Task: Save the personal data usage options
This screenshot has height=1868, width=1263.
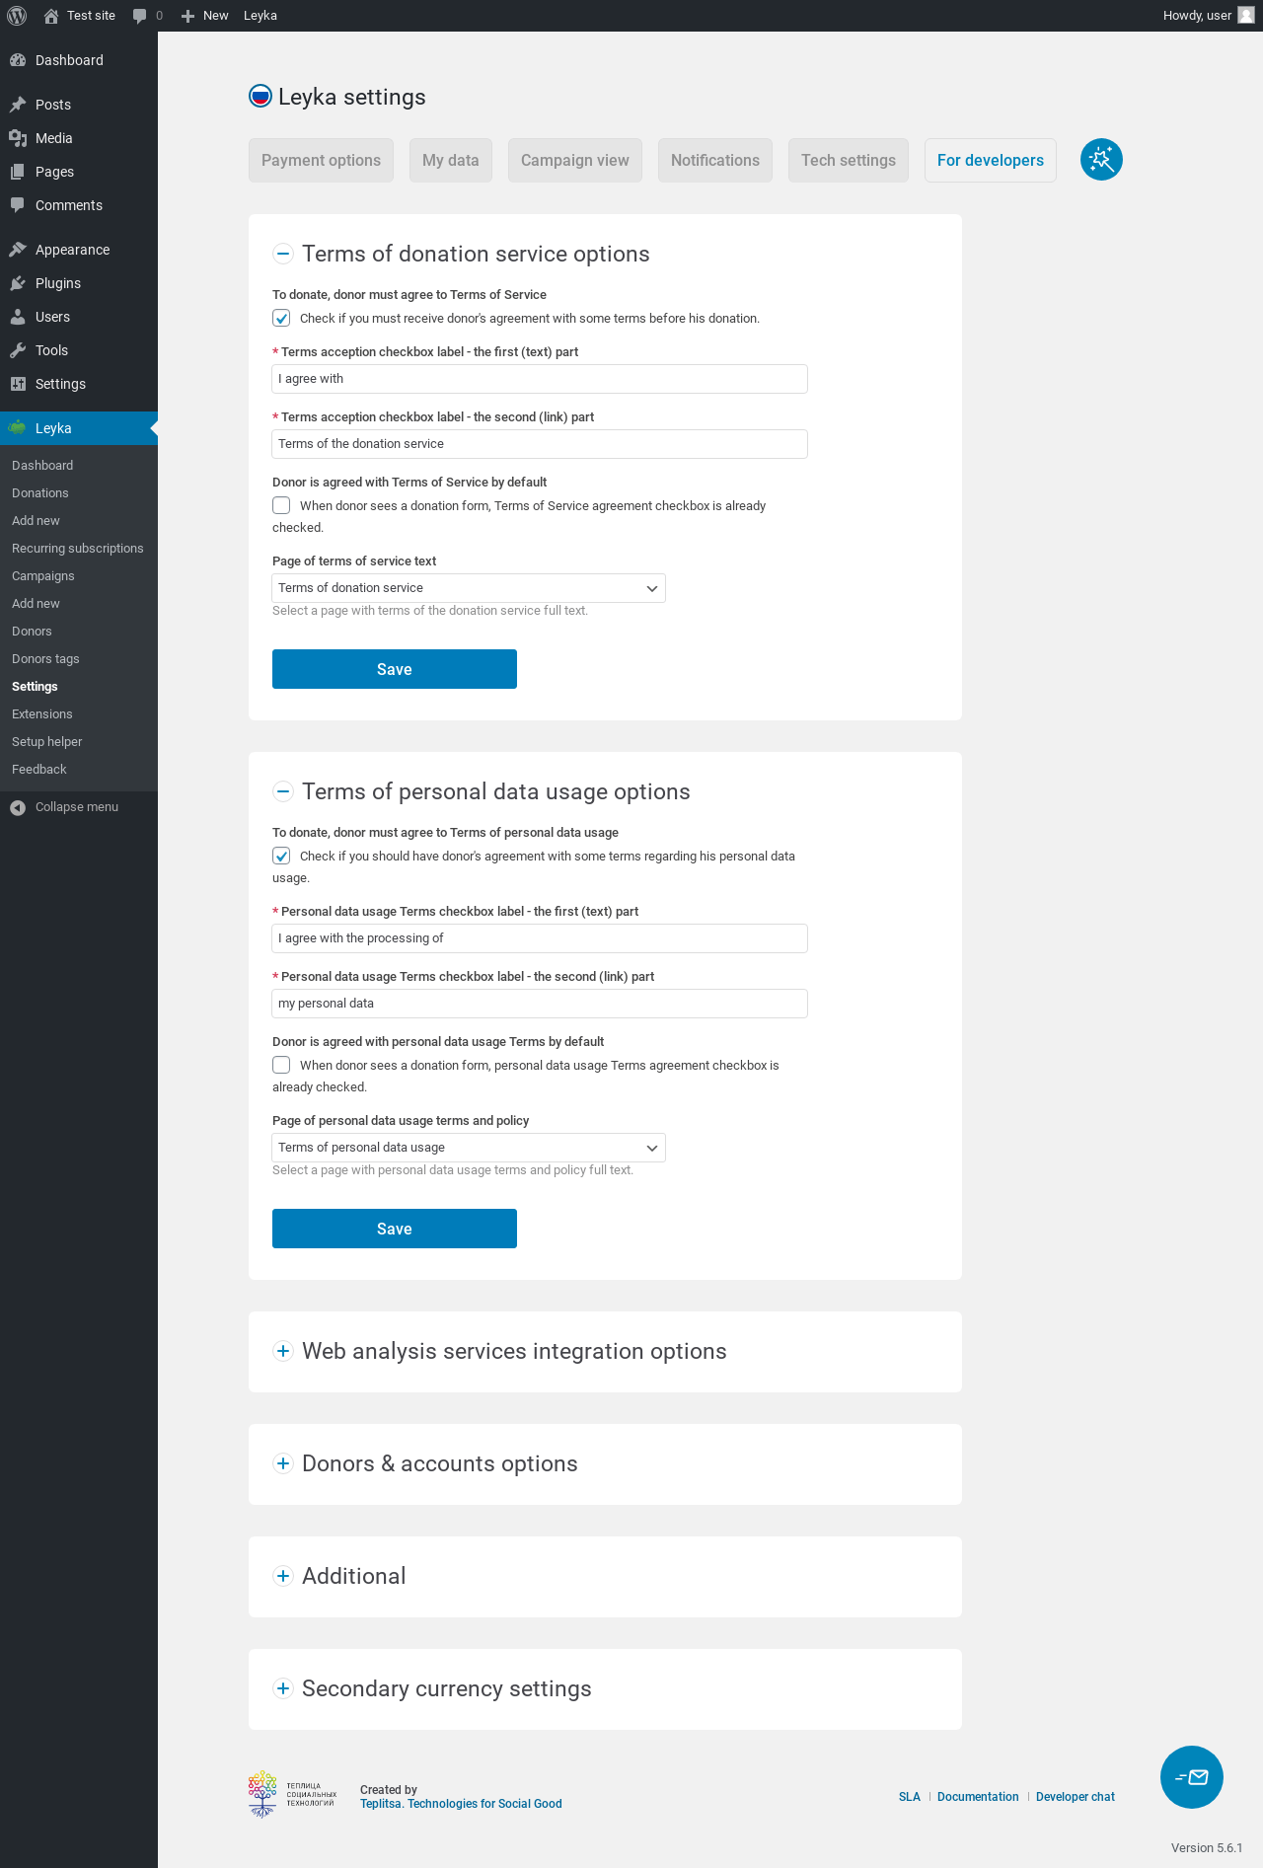Action: coord(395,1229)
